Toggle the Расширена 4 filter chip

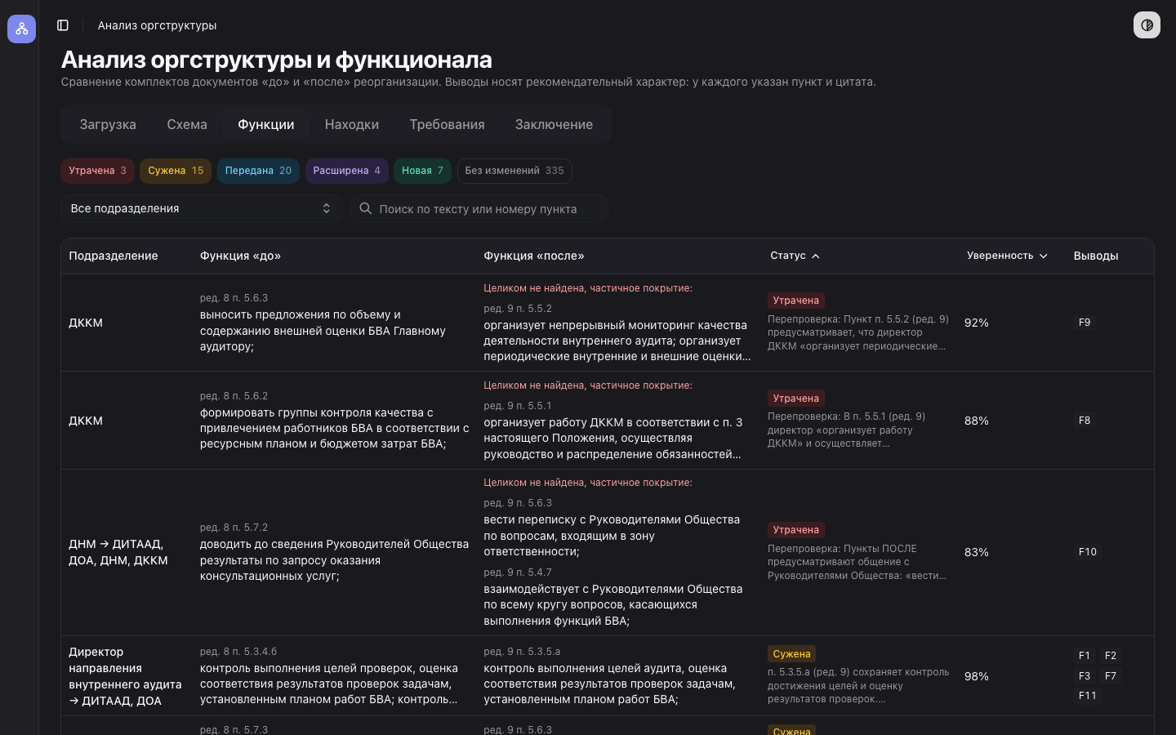[346, 171]
